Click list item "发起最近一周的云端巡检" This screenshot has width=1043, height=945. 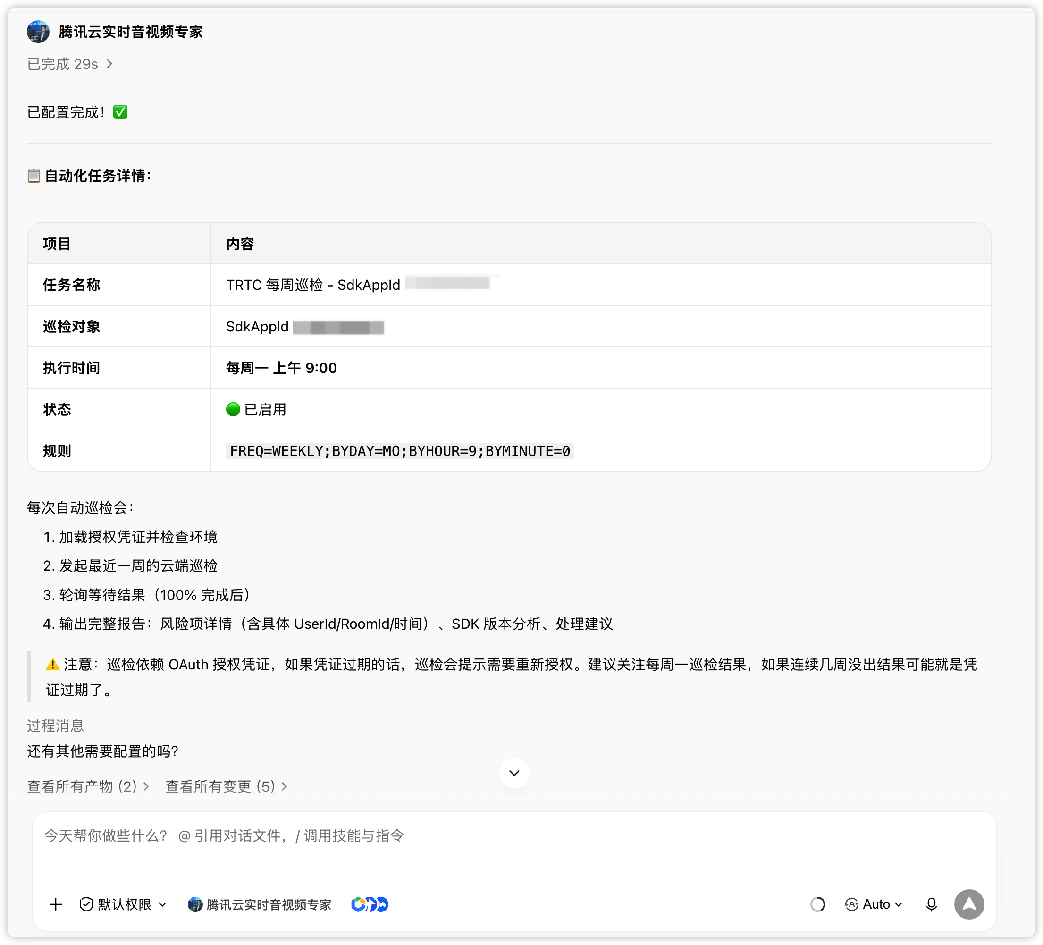[x=138, y=565]
